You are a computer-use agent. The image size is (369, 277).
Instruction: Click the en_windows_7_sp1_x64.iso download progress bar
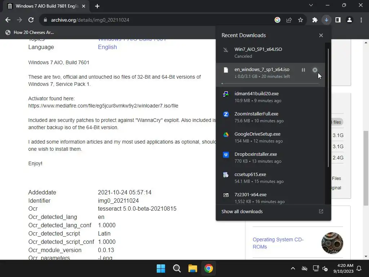click(270, 83)
